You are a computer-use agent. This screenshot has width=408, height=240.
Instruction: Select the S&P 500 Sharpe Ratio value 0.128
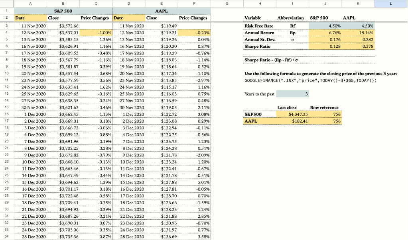(325, 47)
